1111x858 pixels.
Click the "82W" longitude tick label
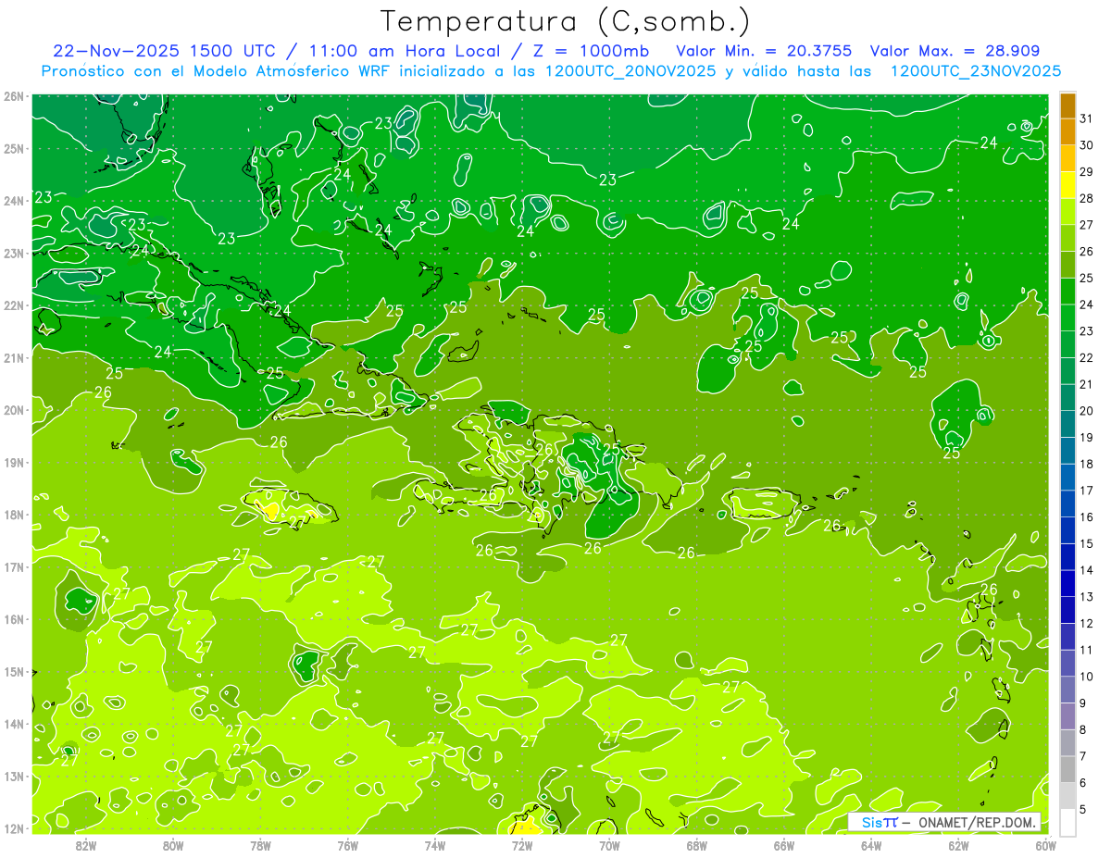tap(85, 844)
